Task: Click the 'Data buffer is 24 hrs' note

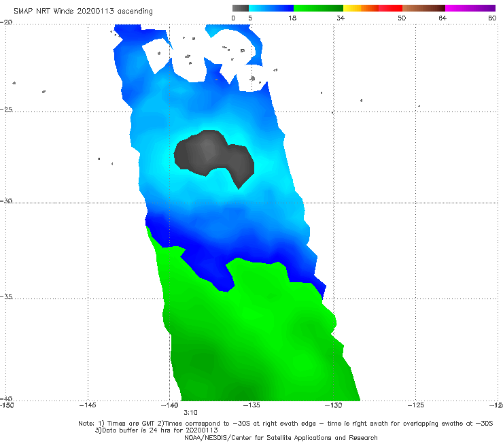Action: [156, 430]
